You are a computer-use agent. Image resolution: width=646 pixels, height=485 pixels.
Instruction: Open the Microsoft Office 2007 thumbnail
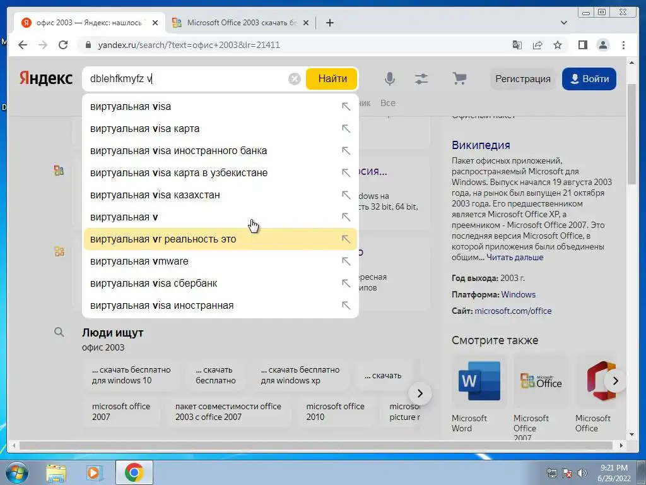coord(541,381)
